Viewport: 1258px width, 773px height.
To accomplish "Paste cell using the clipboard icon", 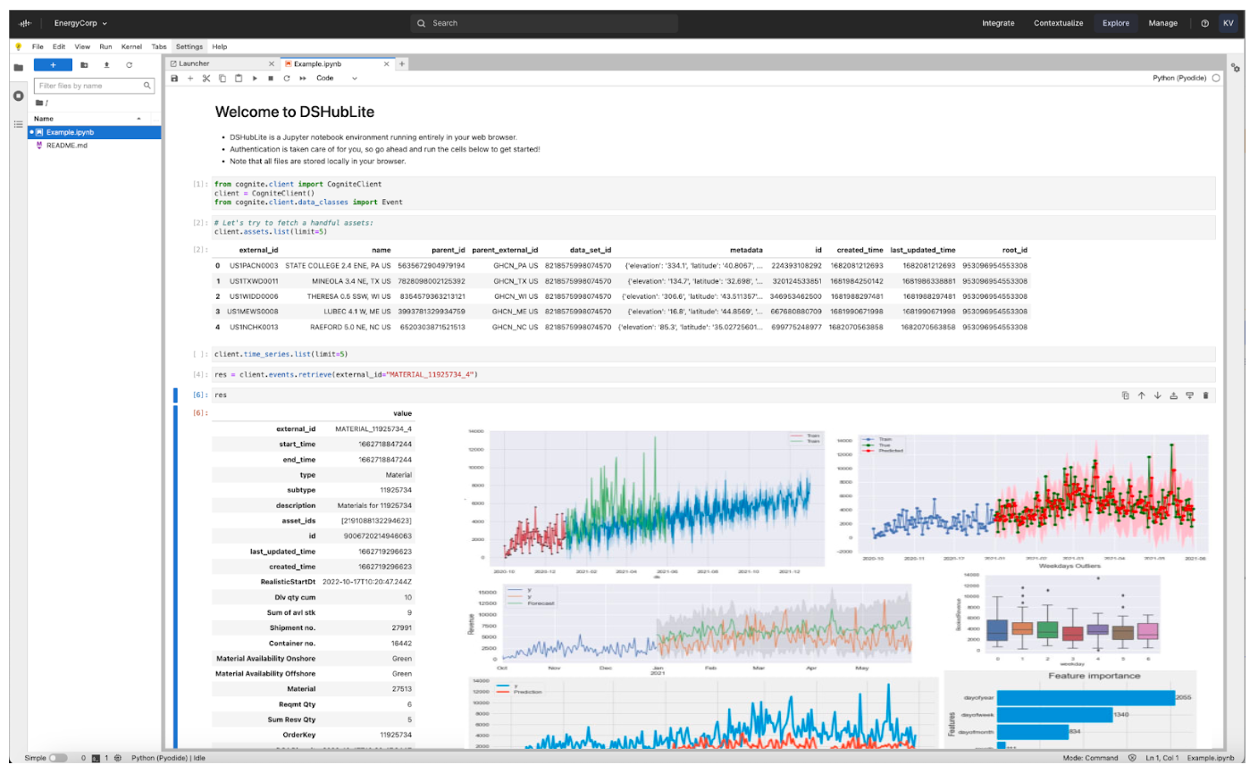I will 239,79.
